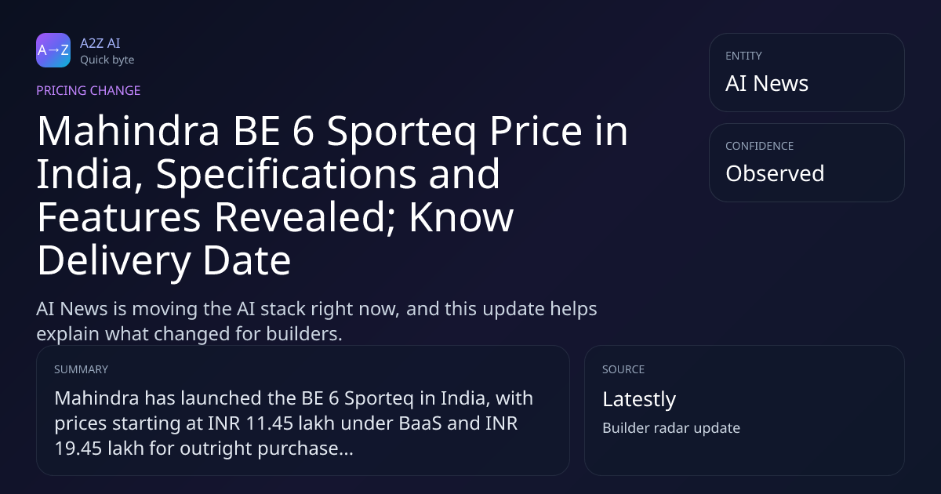The width and height of the screenshot is (941, 494).
Task: Open the Mahindra BE 6 Sporteq headline
Action: tap(332, 196)
